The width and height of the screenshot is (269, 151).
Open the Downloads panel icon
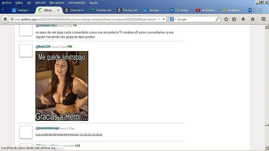[243, 19]
